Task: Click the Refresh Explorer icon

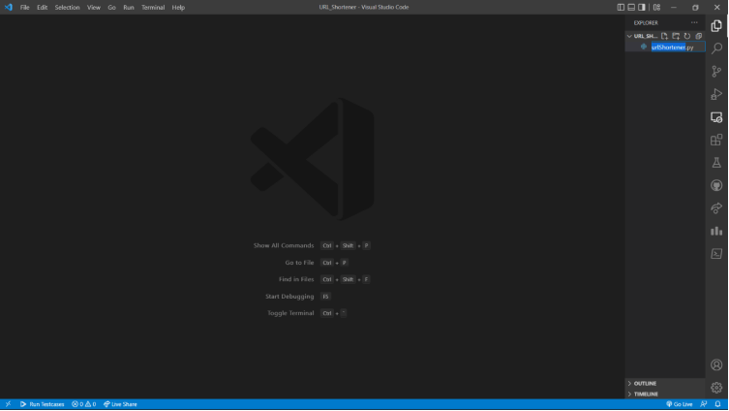Action: 687,36
